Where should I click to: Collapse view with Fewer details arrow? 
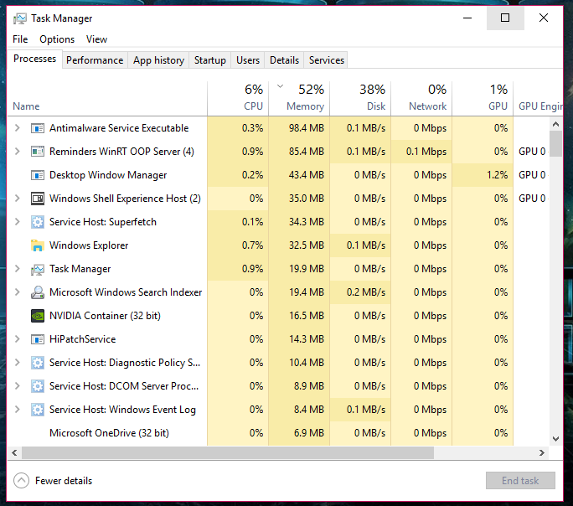coord(21,481)
